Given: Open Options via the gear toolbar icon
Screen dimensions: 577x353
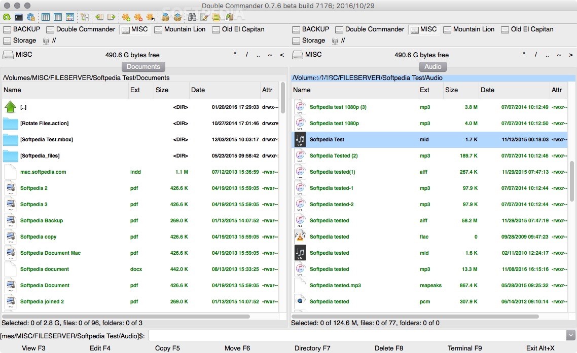Looking at the screenshot, I should tap(31, 17).
